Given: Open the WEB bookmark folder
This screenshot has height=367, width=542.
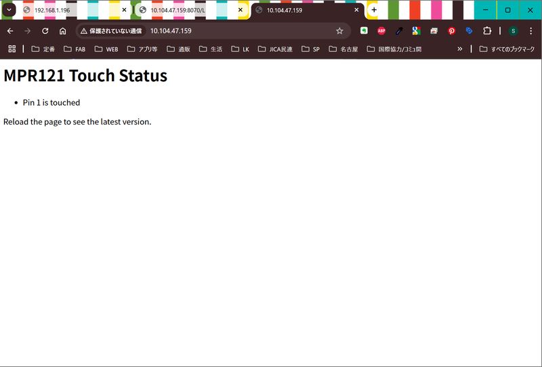Looking at the screenshot, I should (106, 49).
